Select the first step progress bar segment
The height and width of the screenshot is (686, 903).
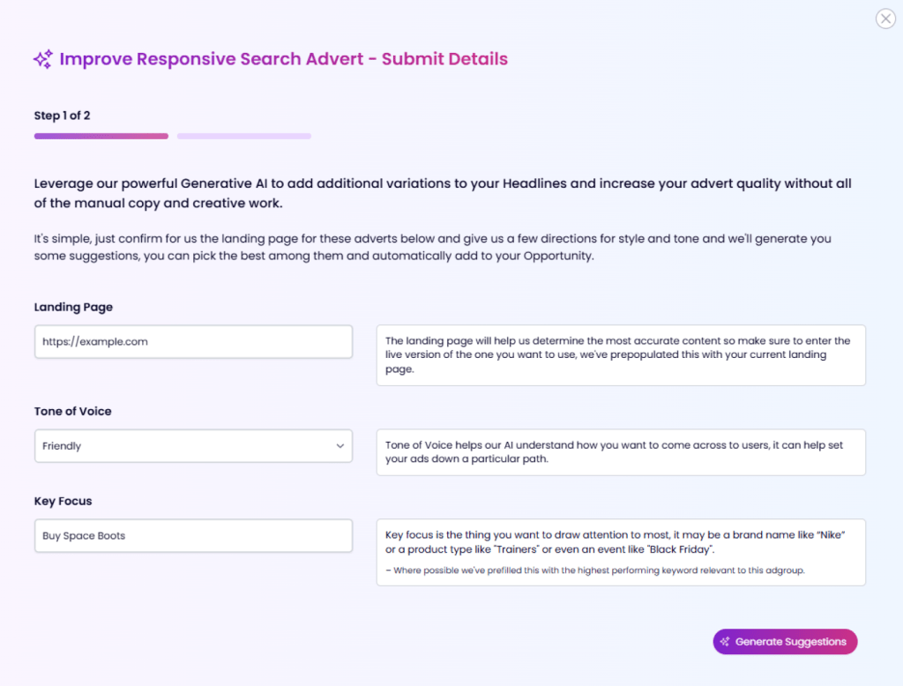point(101,137)
